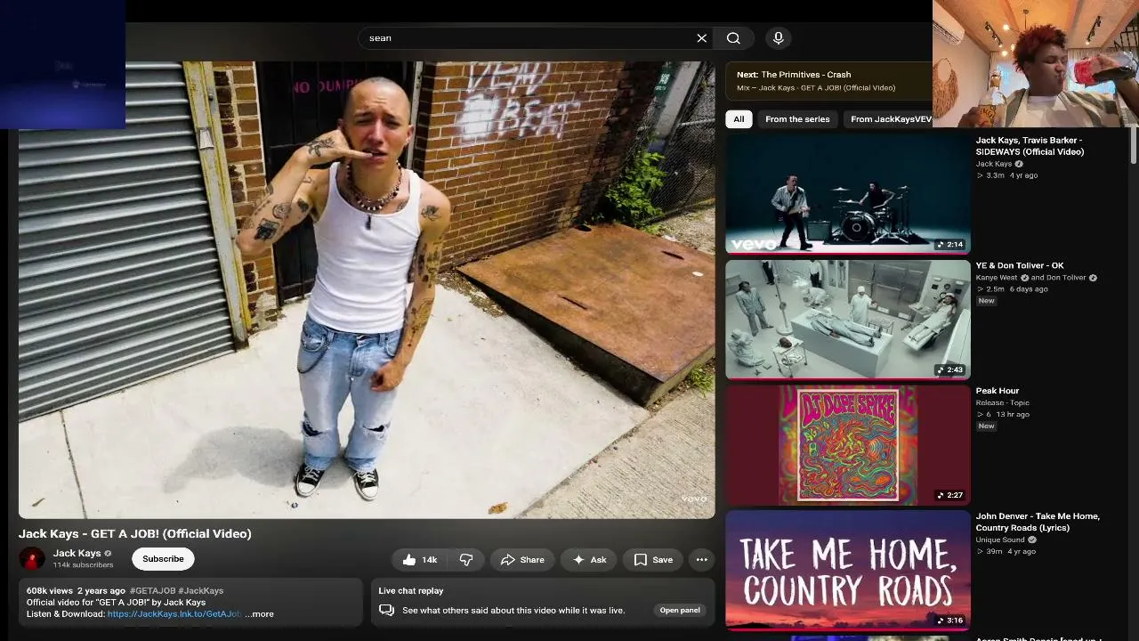Click the Release - Topic channel name
This screenshot has height=641, width=1139.
(x=1002, y=402)
